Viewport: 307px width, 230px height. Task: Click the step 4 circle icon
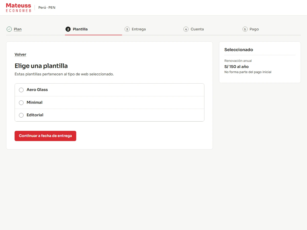click(x=186, y=29)
